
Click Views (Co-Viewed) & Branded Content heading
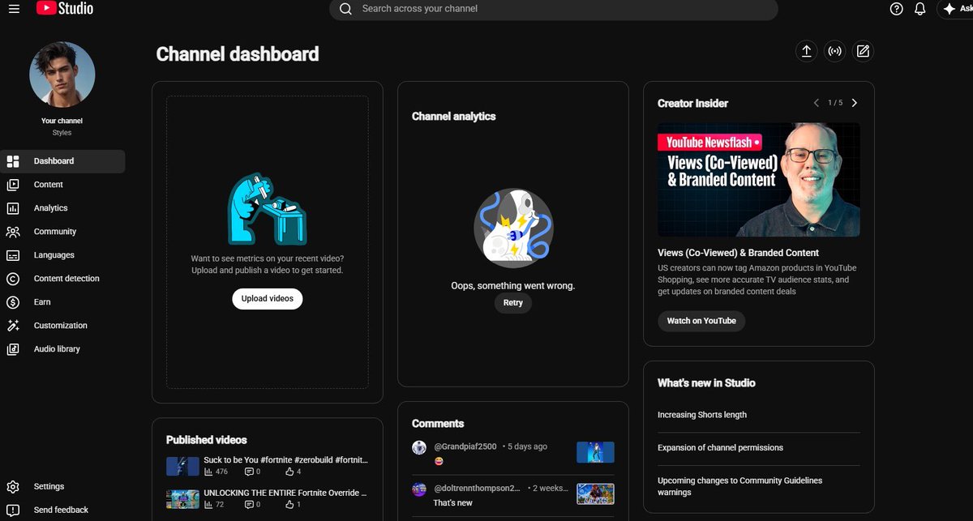click(x=739, y=253)
